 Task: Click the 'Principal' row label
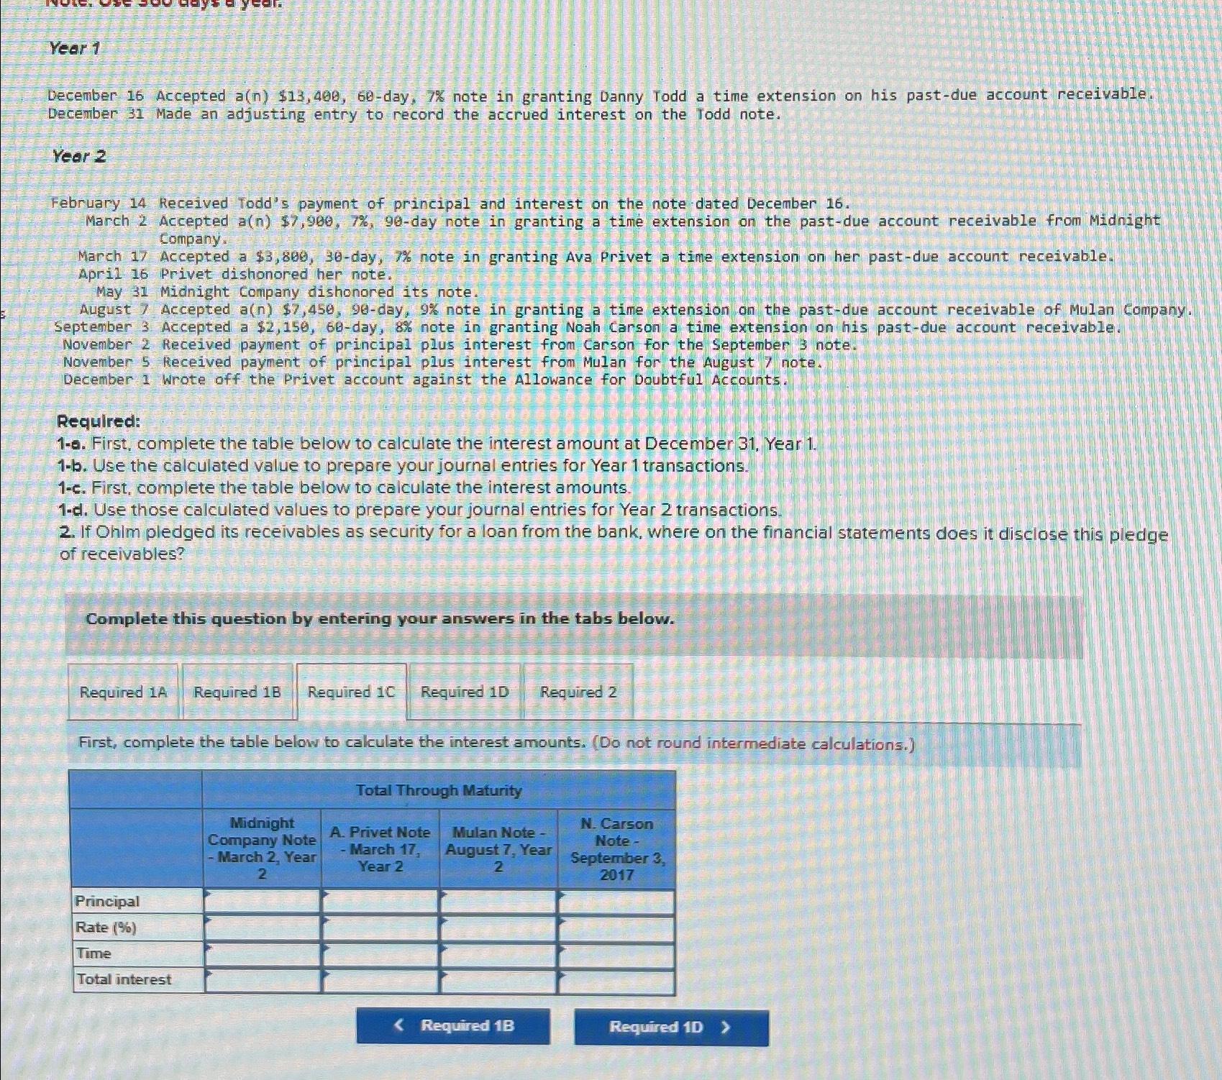click(108, 901)
